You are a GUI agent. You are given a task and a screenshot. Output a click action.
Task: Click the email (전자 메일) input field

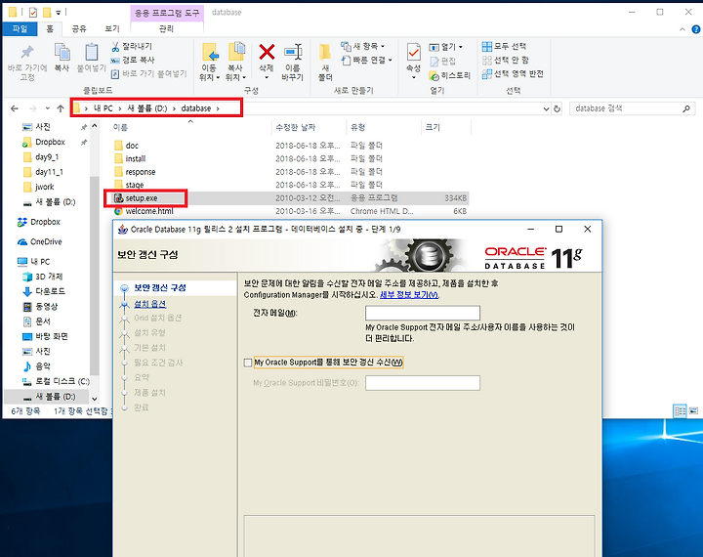pyautogui.click(x=423, y=313)
